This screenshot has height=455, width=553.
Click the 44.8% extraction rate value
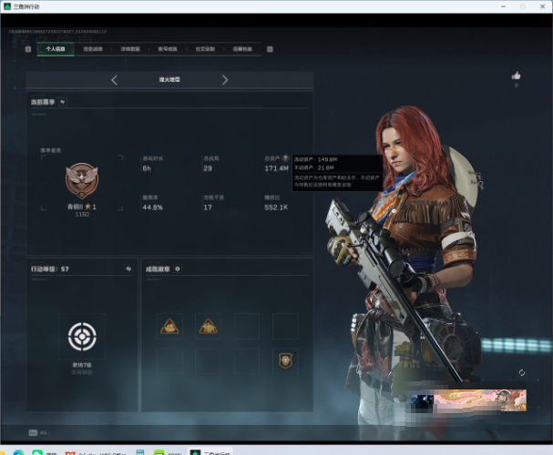152,207
